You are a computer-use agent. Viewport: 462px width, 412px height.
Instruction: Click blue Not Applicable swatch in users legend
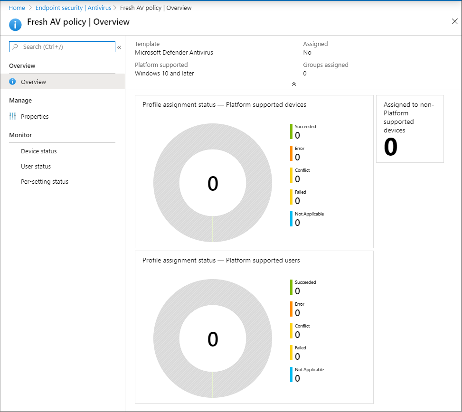tap(291, 375)
